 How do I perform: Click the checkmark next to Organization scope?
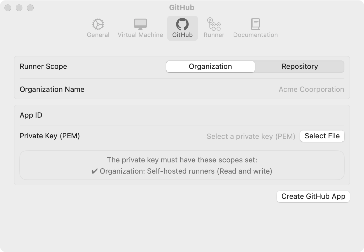point(94,171)
